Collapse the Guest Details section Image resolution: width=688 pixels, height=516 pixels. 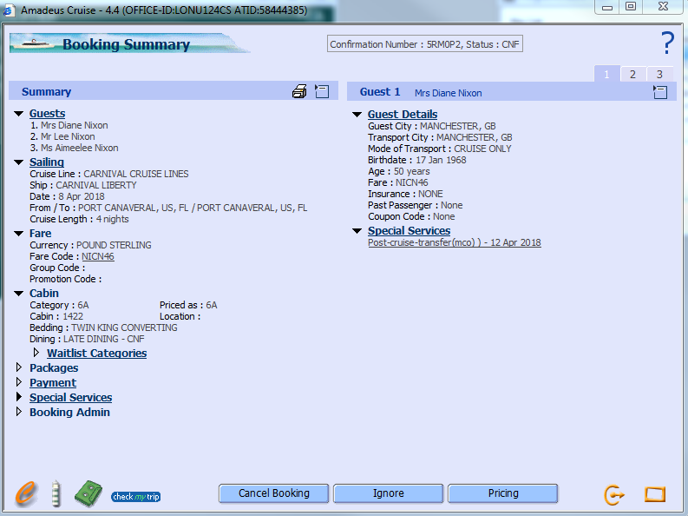[x=357, y=115]
